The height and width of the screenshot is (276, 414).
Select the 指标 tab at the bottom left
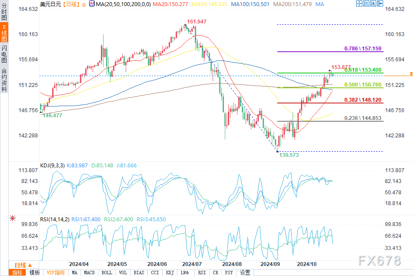[x=17, y=273]
